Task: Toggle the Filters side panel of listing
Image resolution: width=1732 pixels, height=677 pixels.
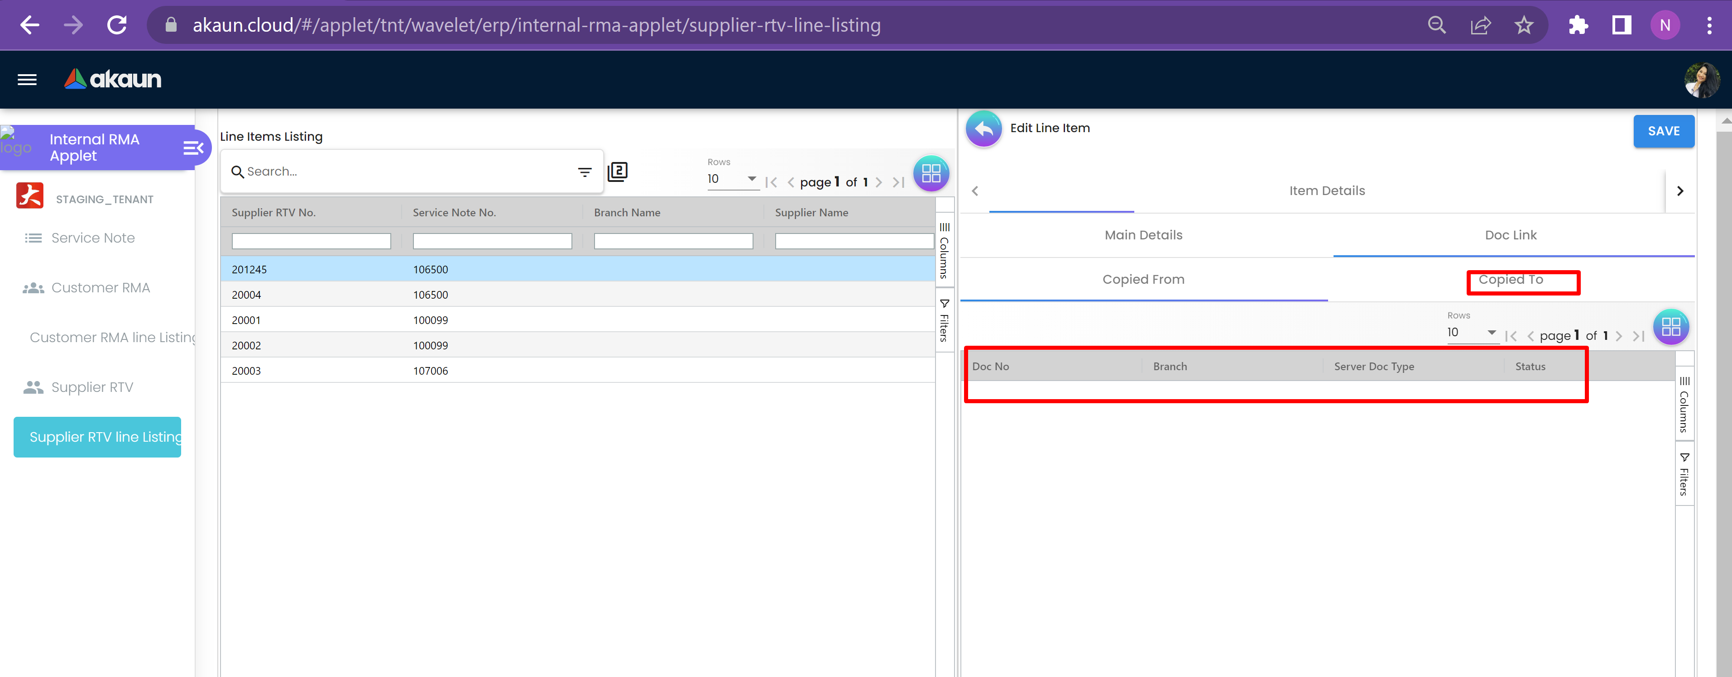Action: pos(944,320)
